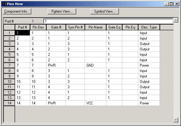Click the PWR Gate # cell in row 14
This screenshot has width=181, height=126.
pos(56,103)
